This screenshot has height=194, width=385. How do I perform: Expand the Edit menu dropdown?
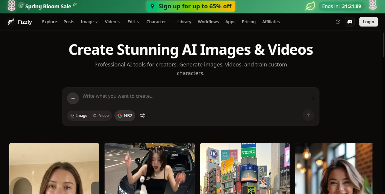coord(133,22)
